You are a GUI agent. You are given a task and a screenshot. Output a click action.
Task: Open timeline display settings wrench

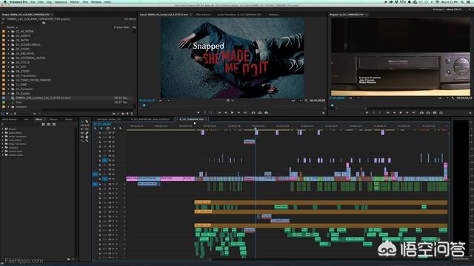121,129
